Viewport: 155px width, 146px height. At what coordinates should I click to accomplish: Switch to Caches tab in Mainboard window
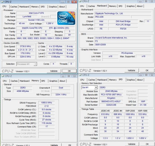coord(91,6)
